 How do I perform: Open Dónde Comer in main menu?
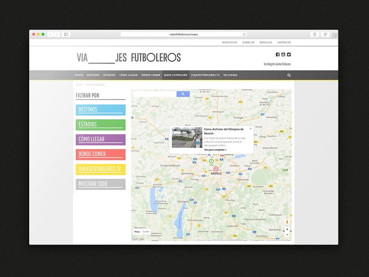[151, 75]
